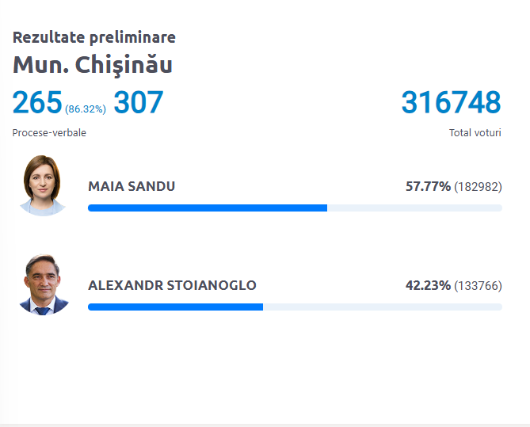Screen dimensions: 530x427
Task: Click the (133766) vote count
Action: [478, 286]
